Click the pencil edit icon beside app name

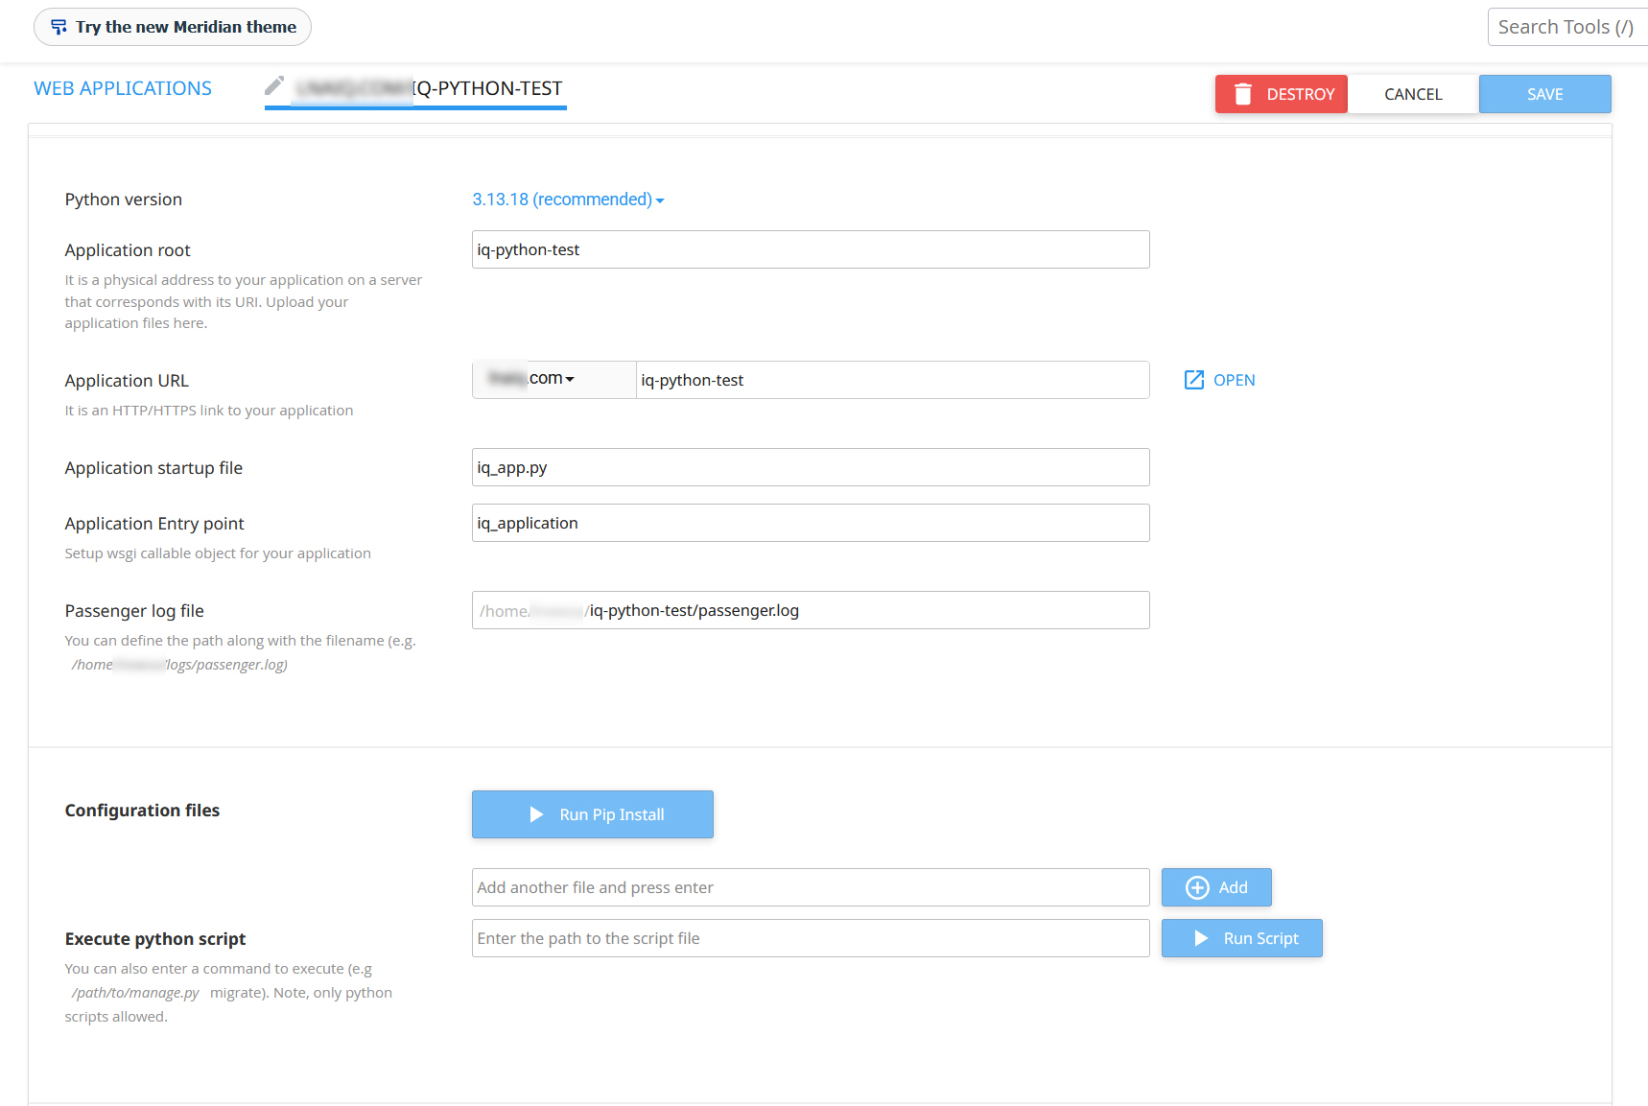pos(274,85)
